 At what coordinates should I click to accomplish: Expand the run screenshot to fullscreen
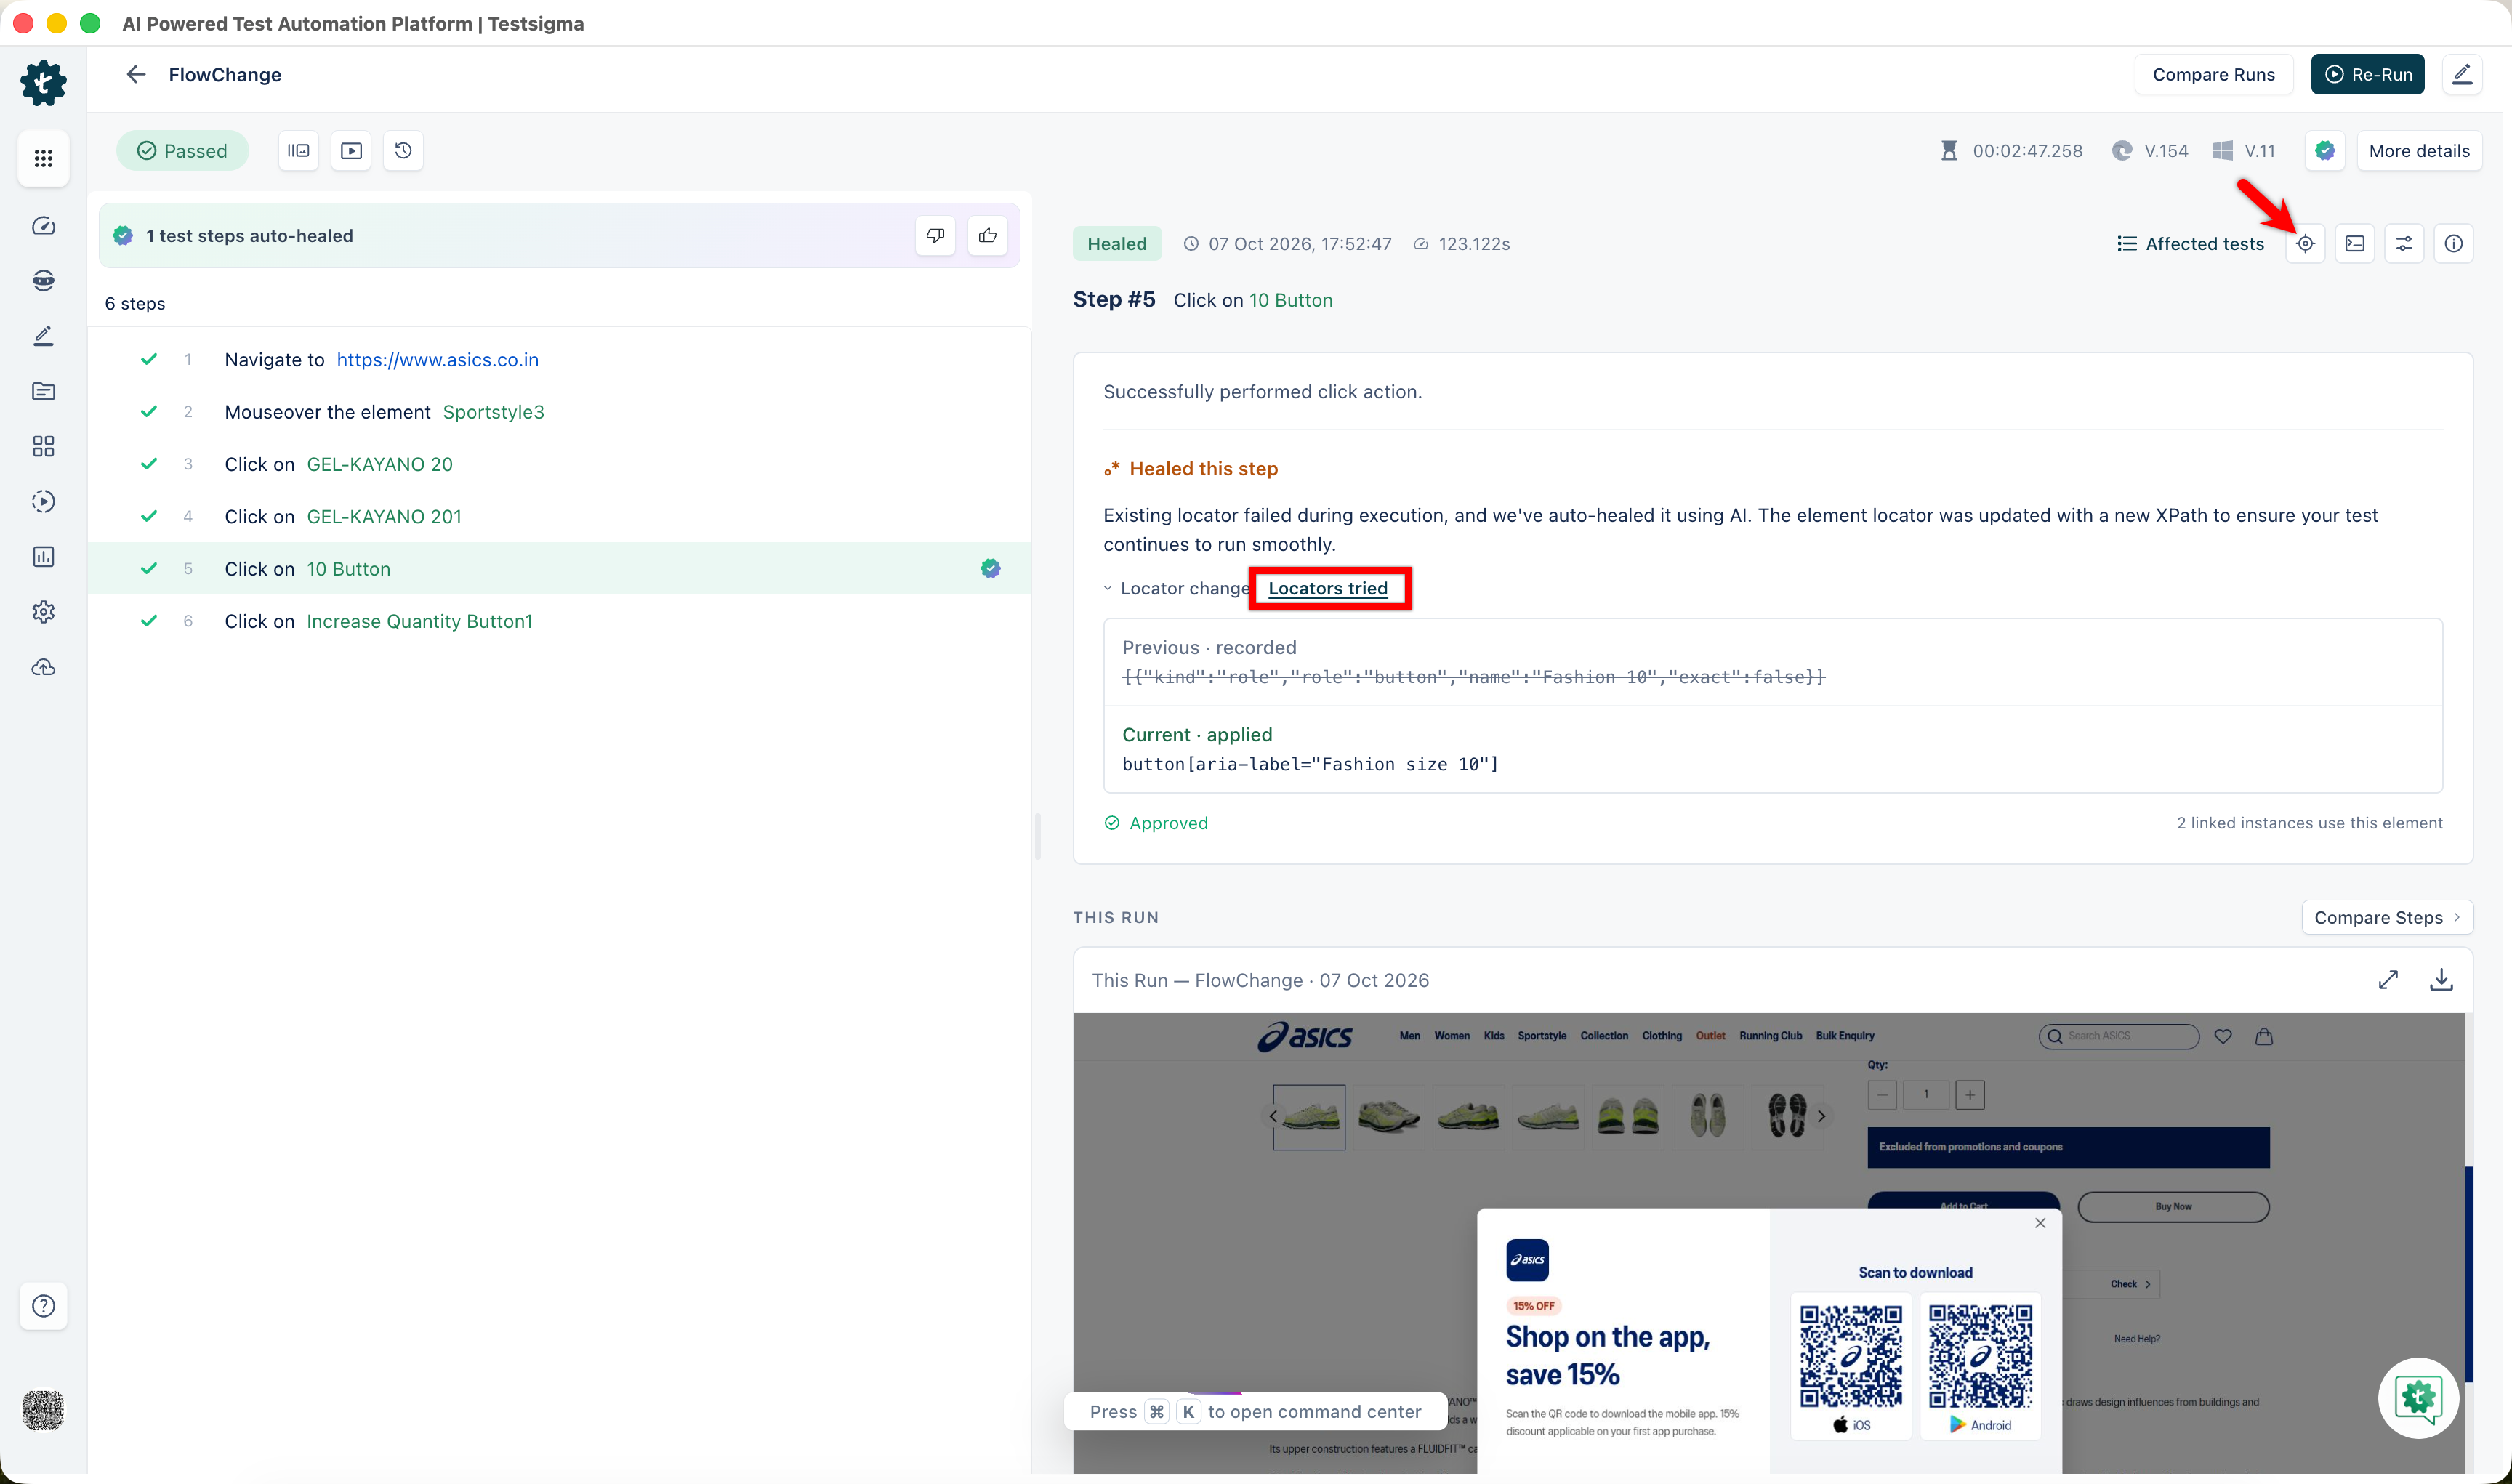pyautogui.click(x=2388, y=980)
